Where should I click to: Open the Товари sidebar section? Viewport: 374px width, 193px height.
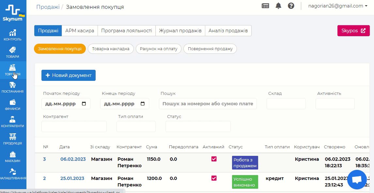point(13,53)
